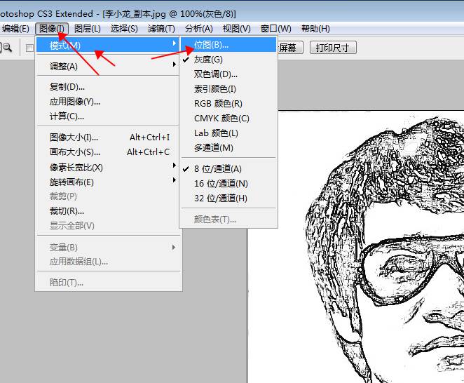
Task: Choose 位图(B)... from the mode submenu
Action: (211, 45)
